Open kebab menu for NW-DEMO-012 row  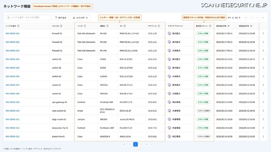[263, 128]
